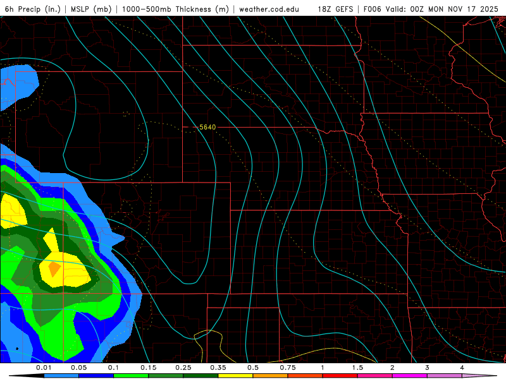506x379 pixels.
Task: Select the medium green 0.15 legend swatch
Action: [x=166, y=376]
